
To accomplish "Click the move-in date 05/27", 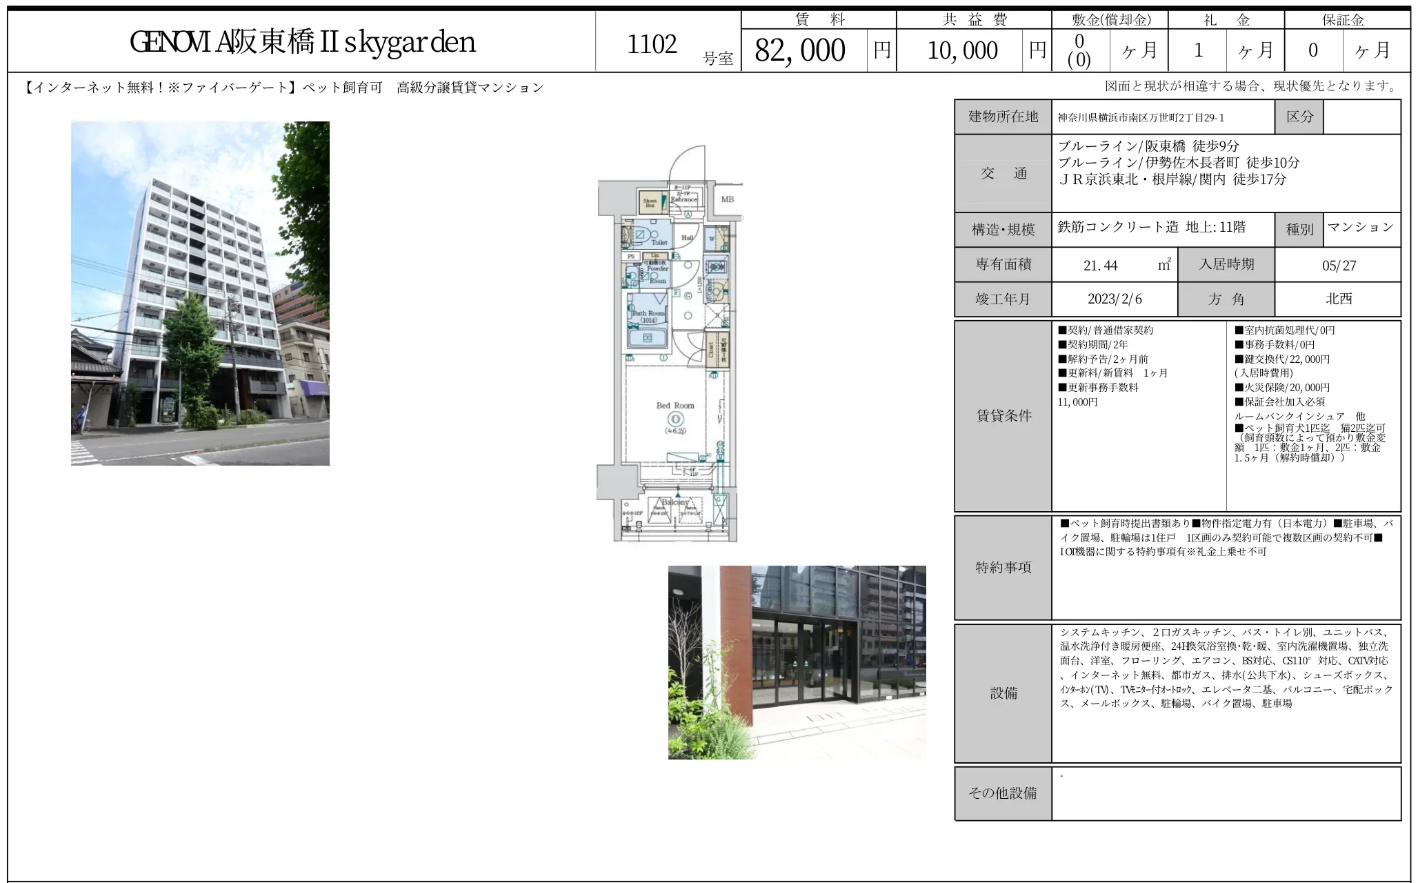I will (x=1339, y=266).
